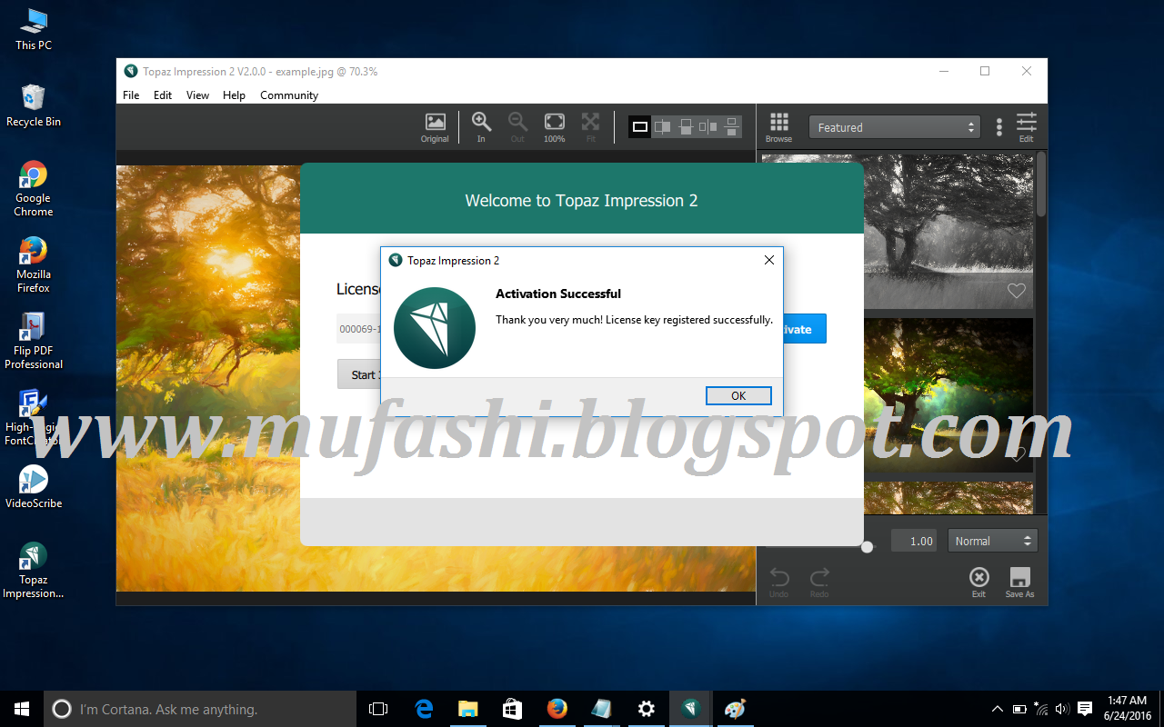Open Task View in taskbar
This screenshot has width=1164, height=727.
[378, 709]
